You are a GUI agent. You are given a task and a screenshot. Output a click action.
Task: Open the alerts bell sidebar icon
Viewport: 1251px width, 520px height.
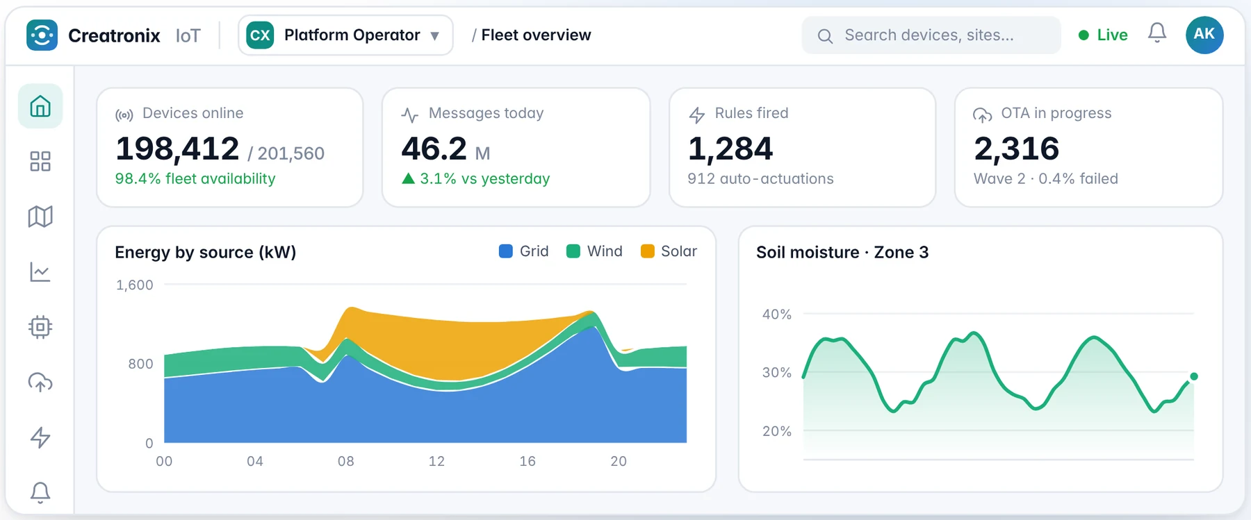pos(40,492)
